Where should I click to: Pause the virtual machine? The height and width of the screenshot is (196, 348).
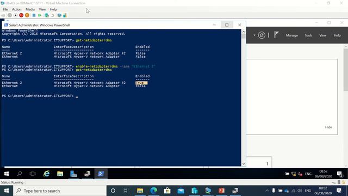pos(34,15)
